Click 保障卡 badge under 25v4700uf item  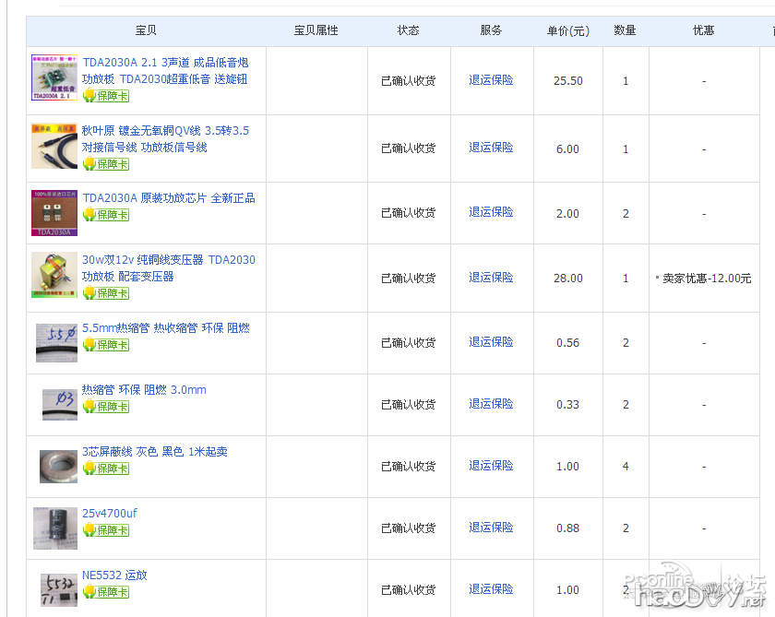point(105,530)
